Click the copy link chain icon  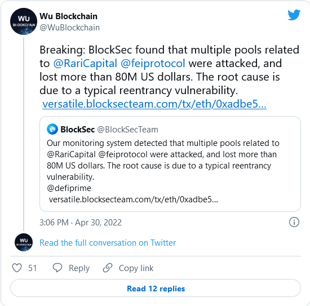(108, 268)
